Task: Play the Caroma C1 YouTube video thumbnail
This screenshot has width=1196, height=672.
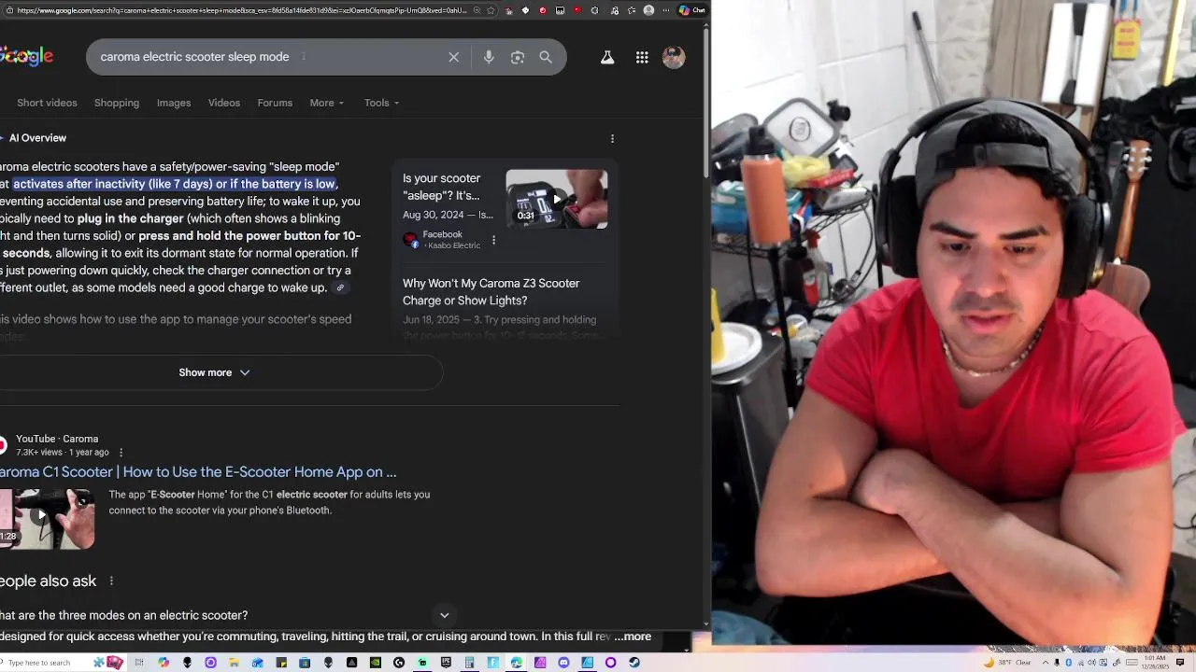Action: 47,519
